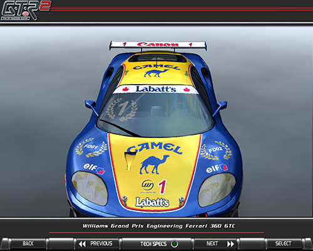The height and width of the screenshot is (251, 313).
Task: Click the Canon logo on the rear wing
Action: click(x=158, y=45)
